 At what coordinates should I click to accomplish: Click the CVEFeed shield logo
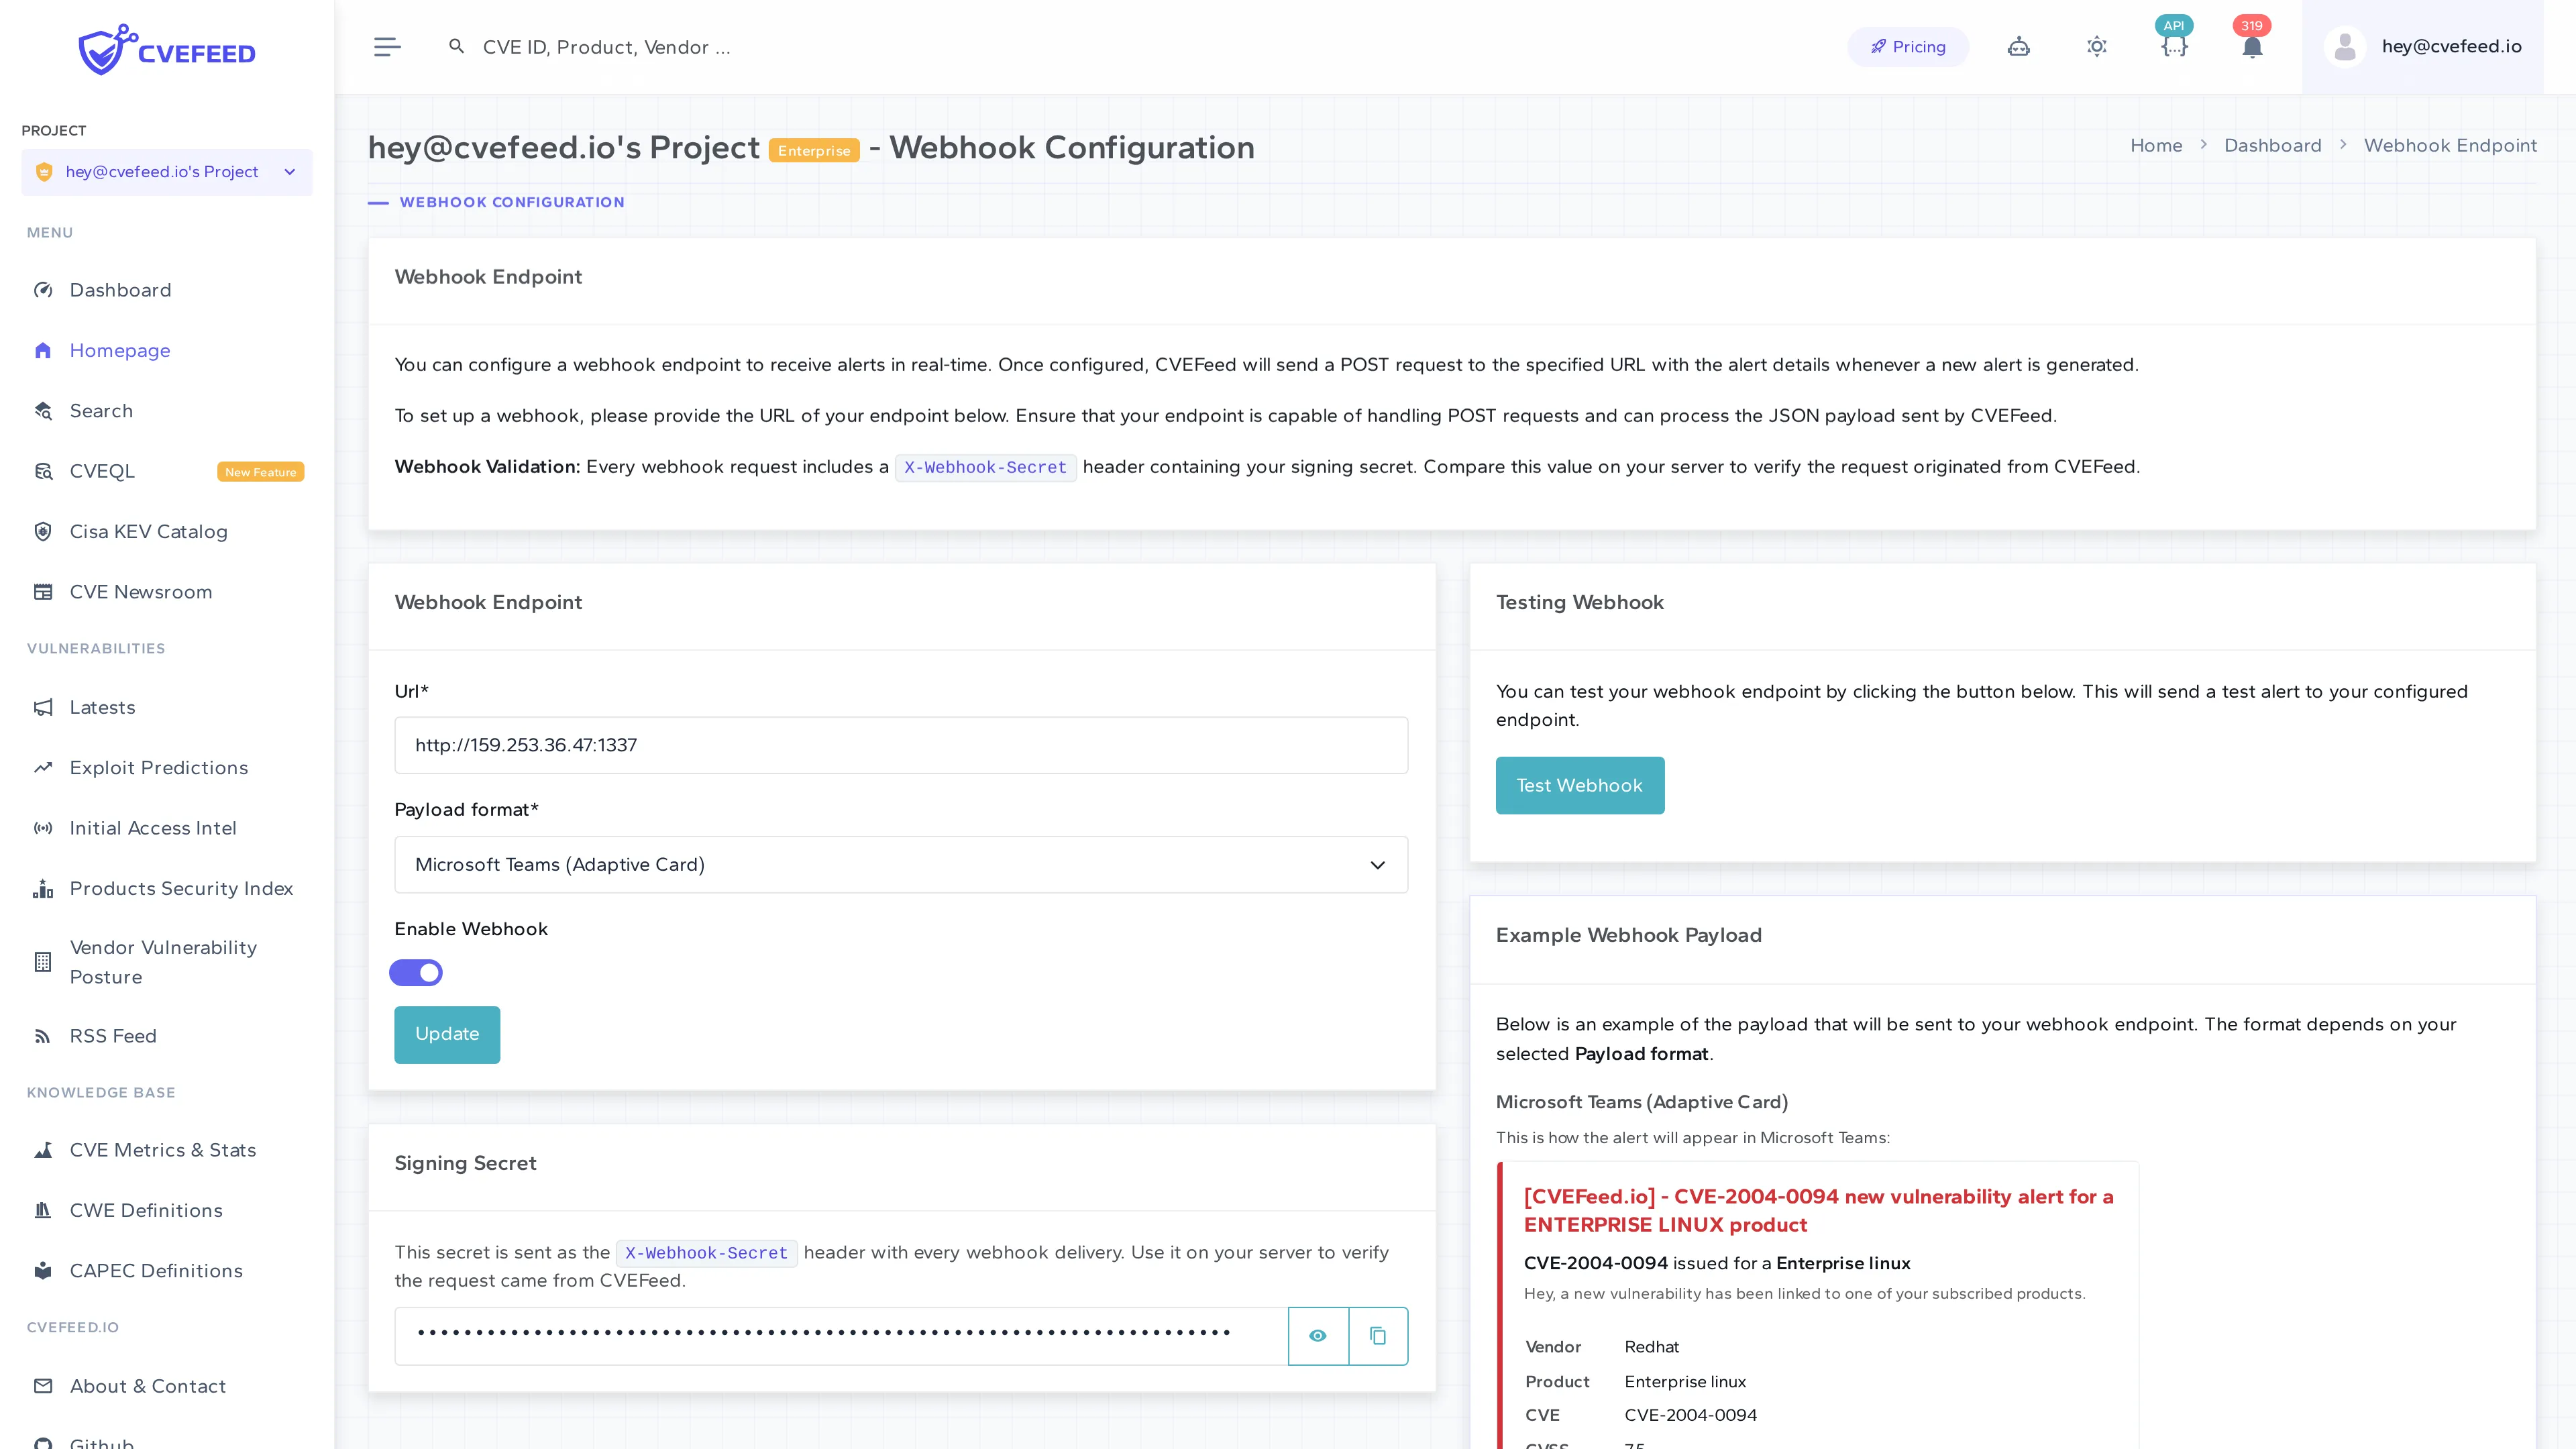(x=107, y=49)
